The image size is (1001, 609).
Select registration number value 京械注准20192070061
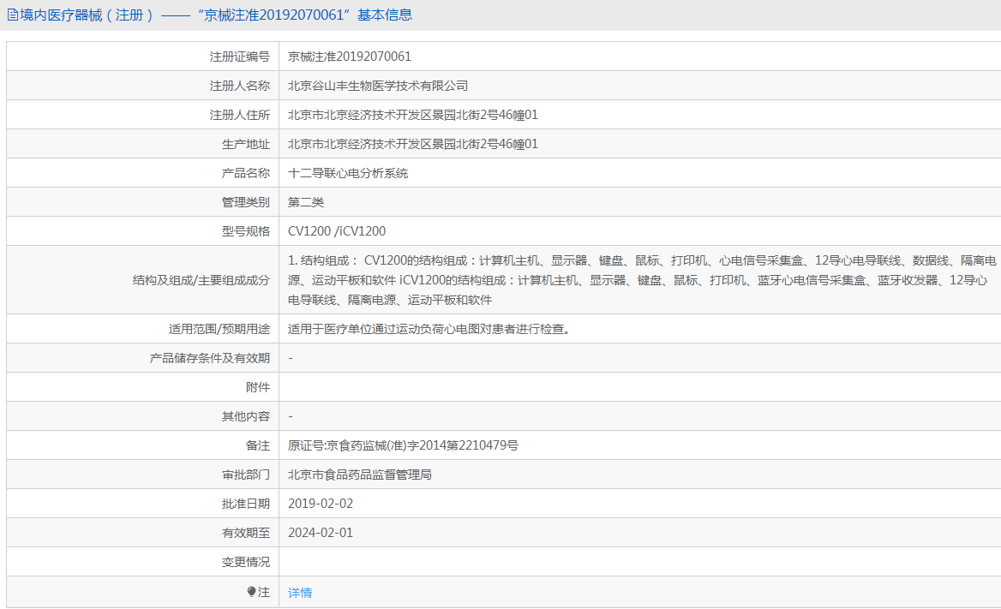(349, 57)
